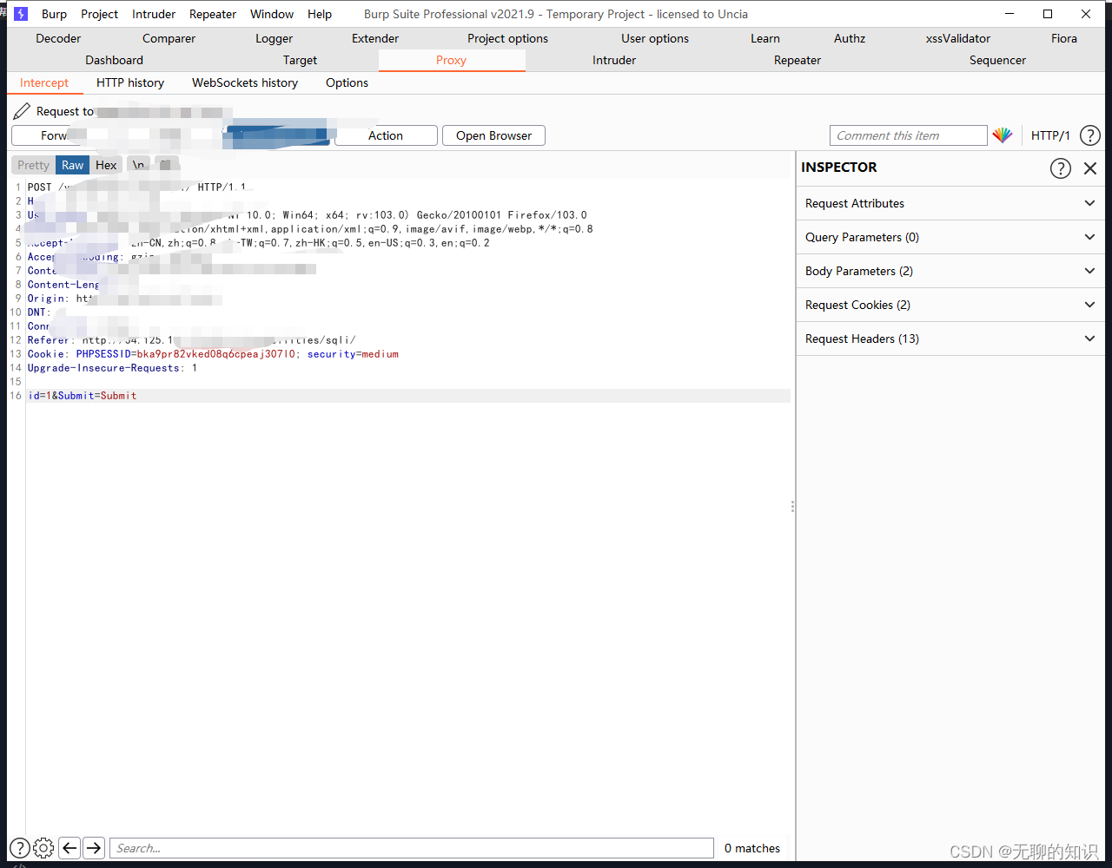Toggle the \n non-printable characters button
Screen dimensions: 1112x868
click(138, 165)
